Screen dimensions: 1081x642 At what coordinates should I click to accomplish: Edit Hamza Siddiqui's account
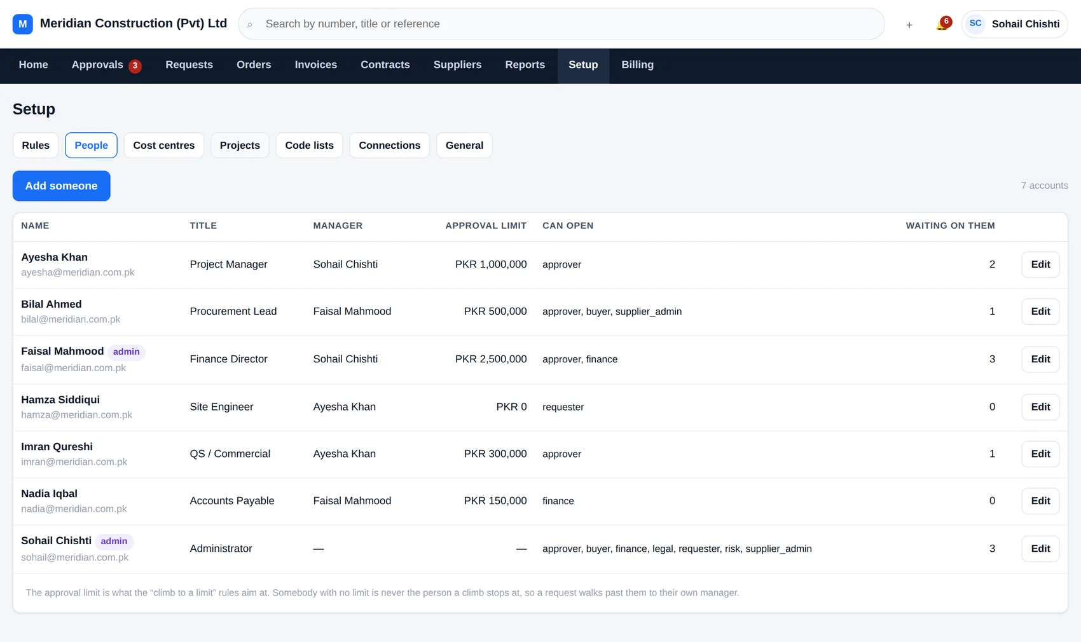1040,407
